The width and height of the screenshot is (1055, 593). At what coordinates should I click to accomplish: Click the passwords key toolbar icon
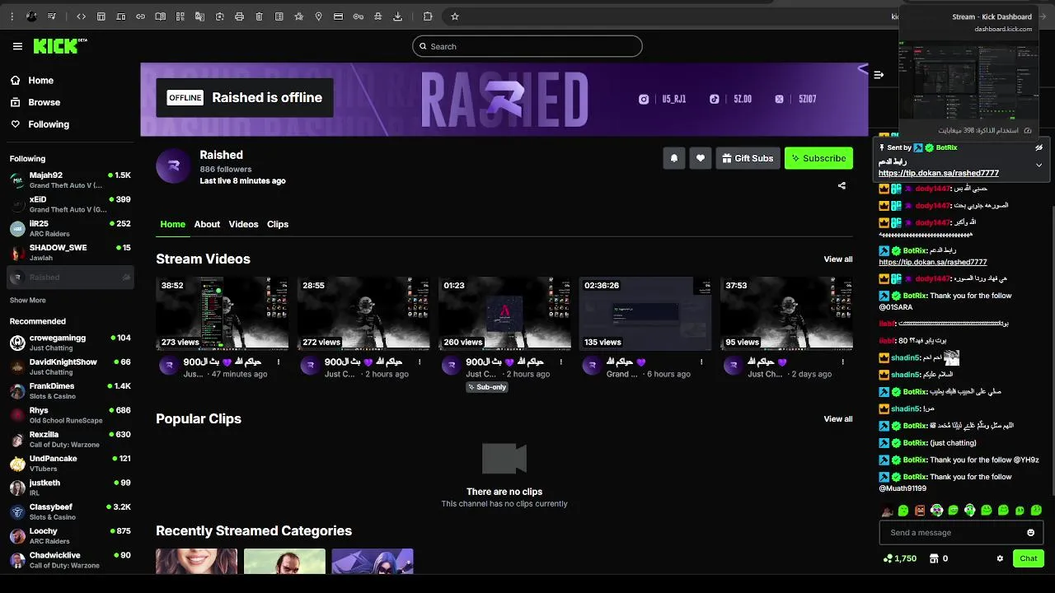point(358,16)
